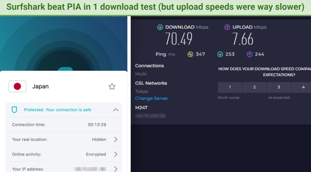Select rating 3 As expected
The image size is (311, 172).
(279, 87)
